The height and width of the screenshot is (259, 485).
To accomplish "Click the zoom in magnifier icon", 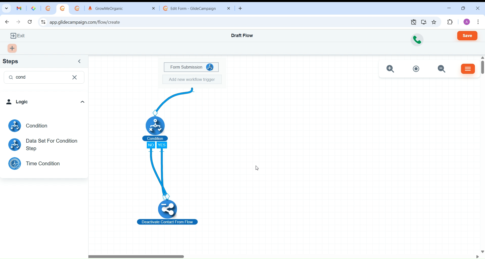I will (x=391, y=69).
